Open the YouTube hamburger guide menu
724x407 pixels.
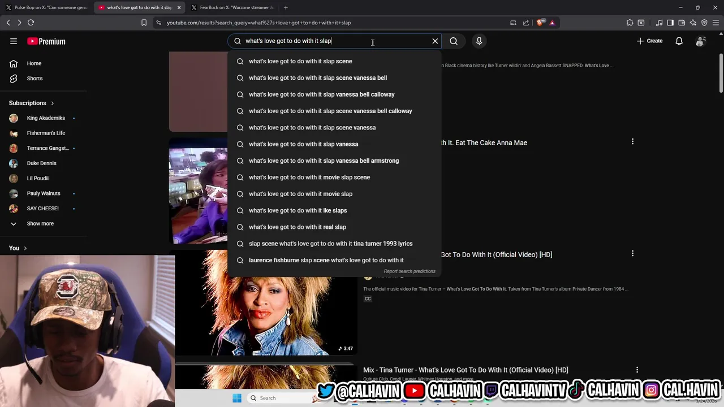pos(14,41)
